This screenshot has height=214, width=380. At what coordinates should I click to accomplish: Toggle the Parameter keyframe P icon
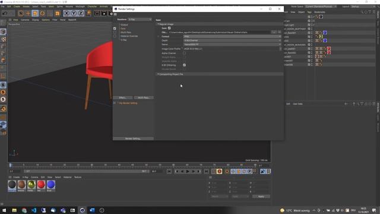(x=249, y=171)
